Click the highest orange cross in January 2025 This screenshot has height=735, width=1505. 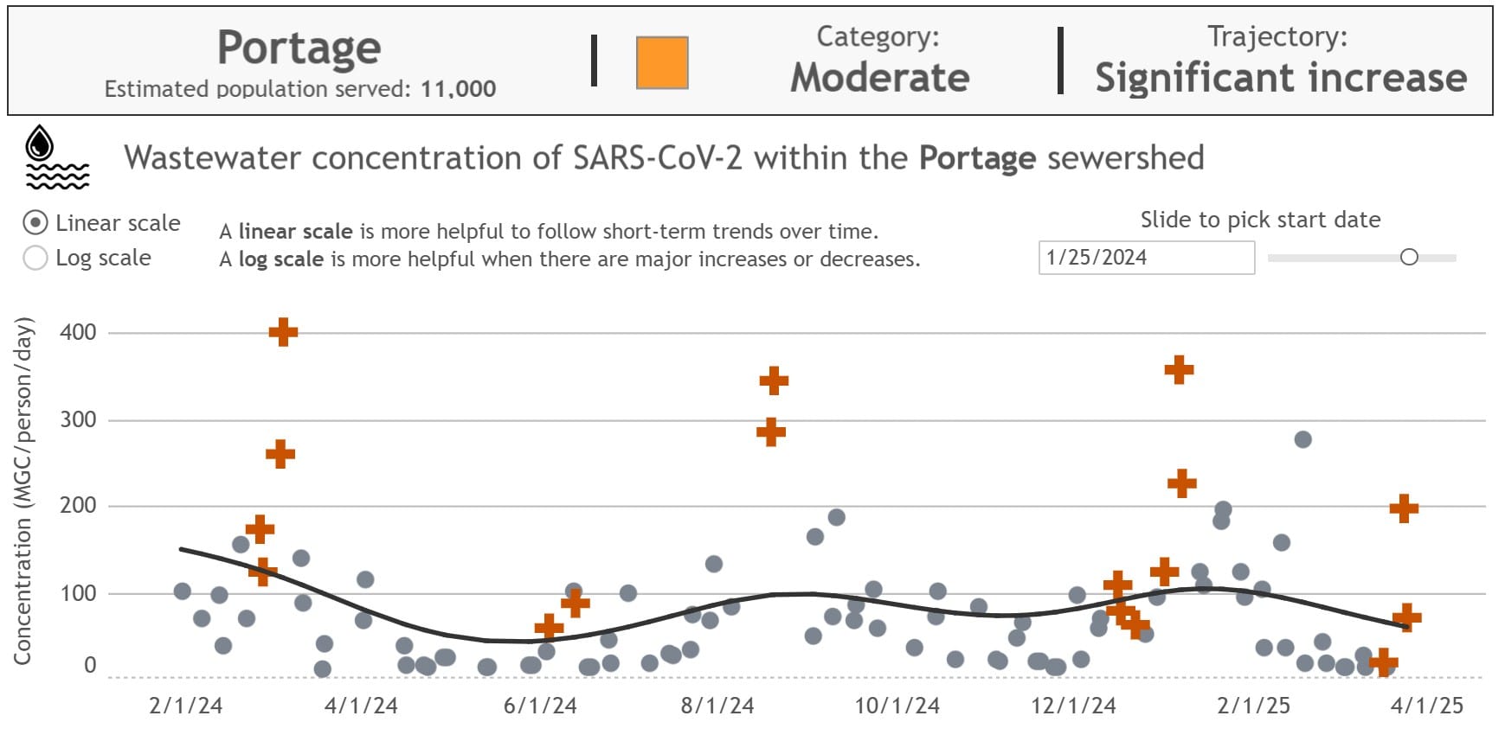pos(1179,368)
